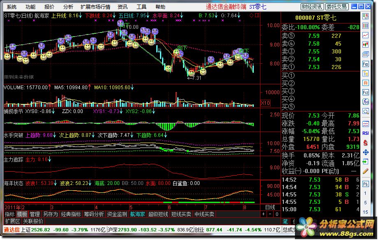Viewport: 378px width, 240px height.
Task: Open the time-share line chart icon
Action: (366, 35)
